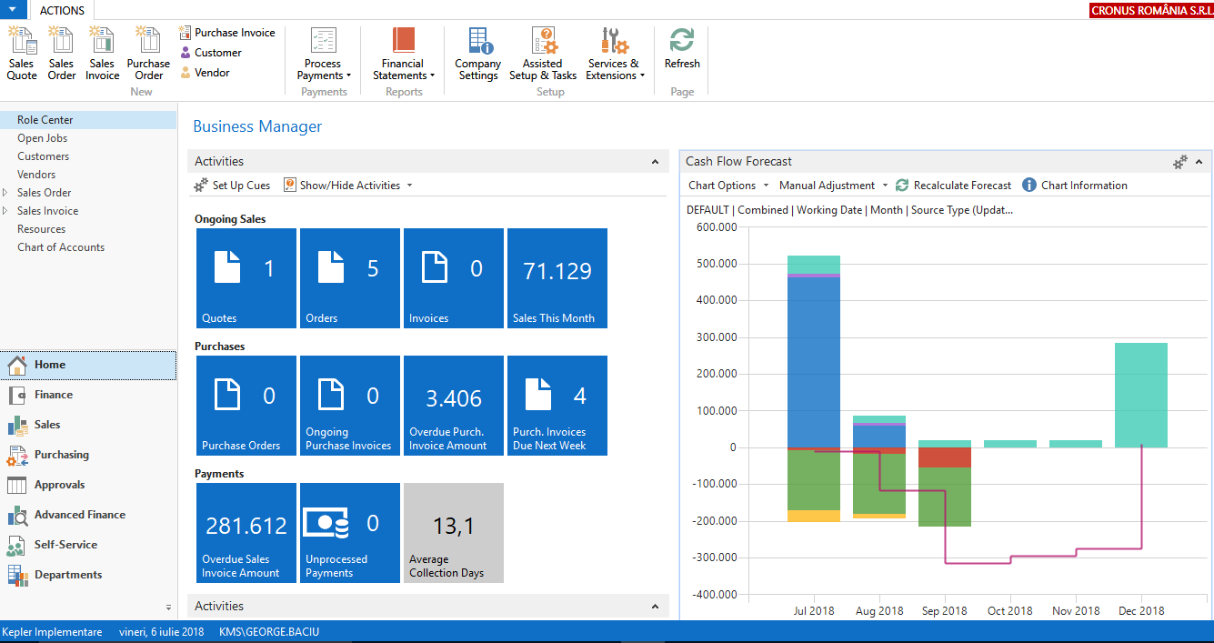Expand the Sales Order tree node
Screen dimensions: 1214x643
pyautogui.click(x=6, y=193)
